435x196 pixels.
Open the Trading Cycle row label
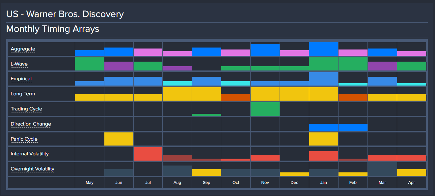(26, 109)
